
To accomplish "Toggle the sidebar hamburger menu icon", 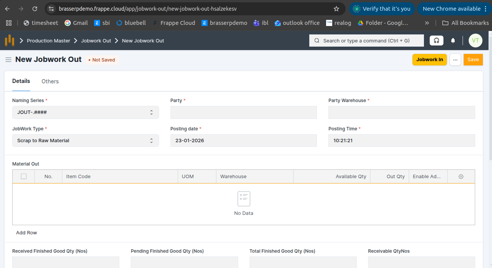I will [8, 60].
